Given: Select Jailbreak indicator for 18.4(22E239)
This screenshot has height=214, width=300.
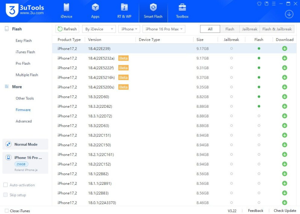Looking at the screenshot, I should point(231,49).
